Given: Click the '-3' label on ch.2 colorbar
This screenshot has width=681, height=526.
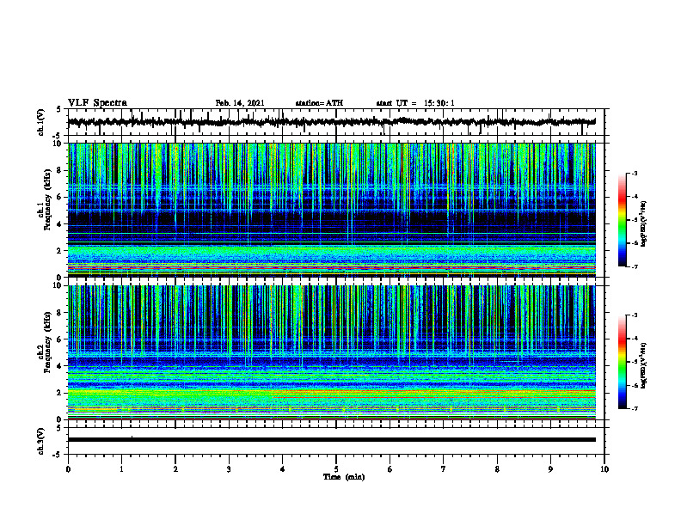Looking at the screenshot, I should coord(635,315).
